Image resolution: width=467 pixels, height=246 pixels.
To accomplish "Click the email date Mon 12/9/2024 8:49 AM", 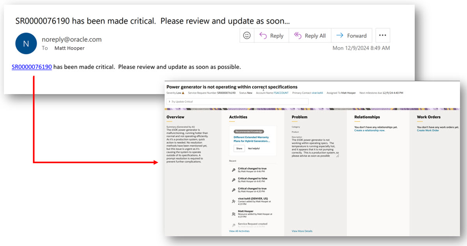I will [361, 48].
